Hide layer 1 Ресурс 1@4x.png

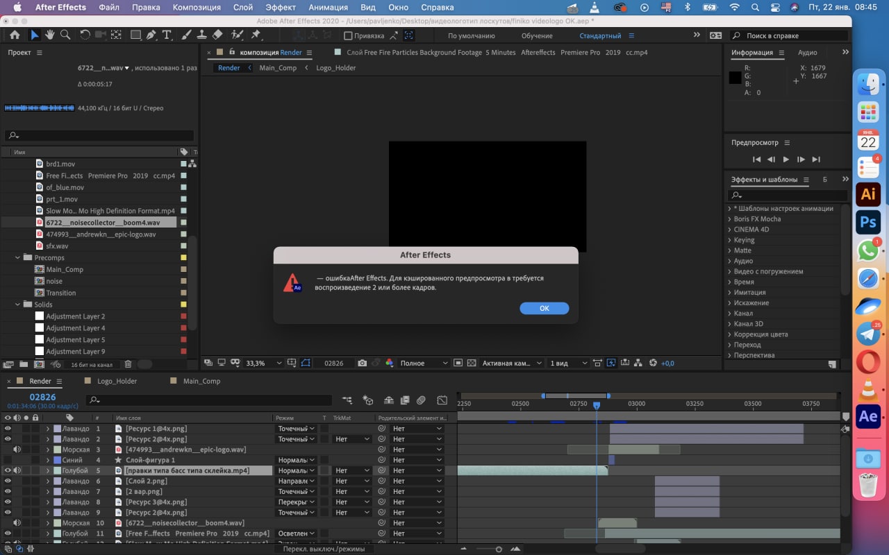pos(8,429)
